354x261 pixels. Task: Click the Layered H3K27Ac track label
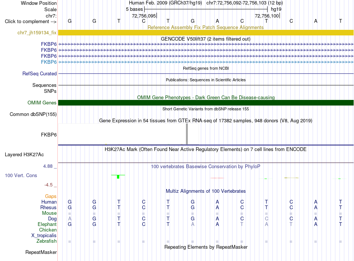[x=24, y=155]
